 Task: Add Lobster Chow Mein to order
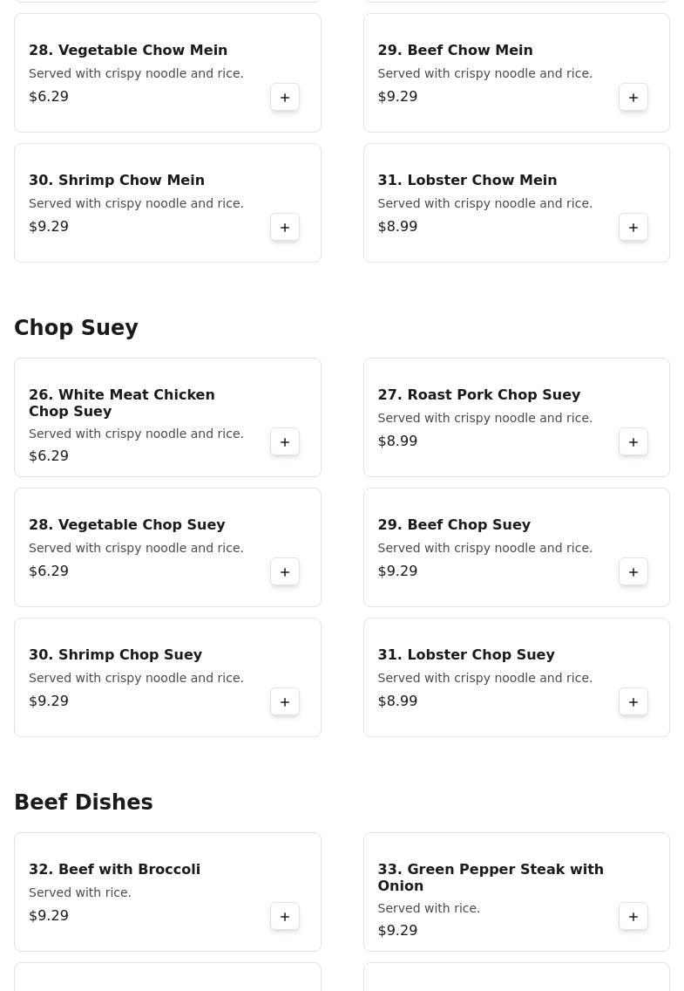click(x=633, y=227)
